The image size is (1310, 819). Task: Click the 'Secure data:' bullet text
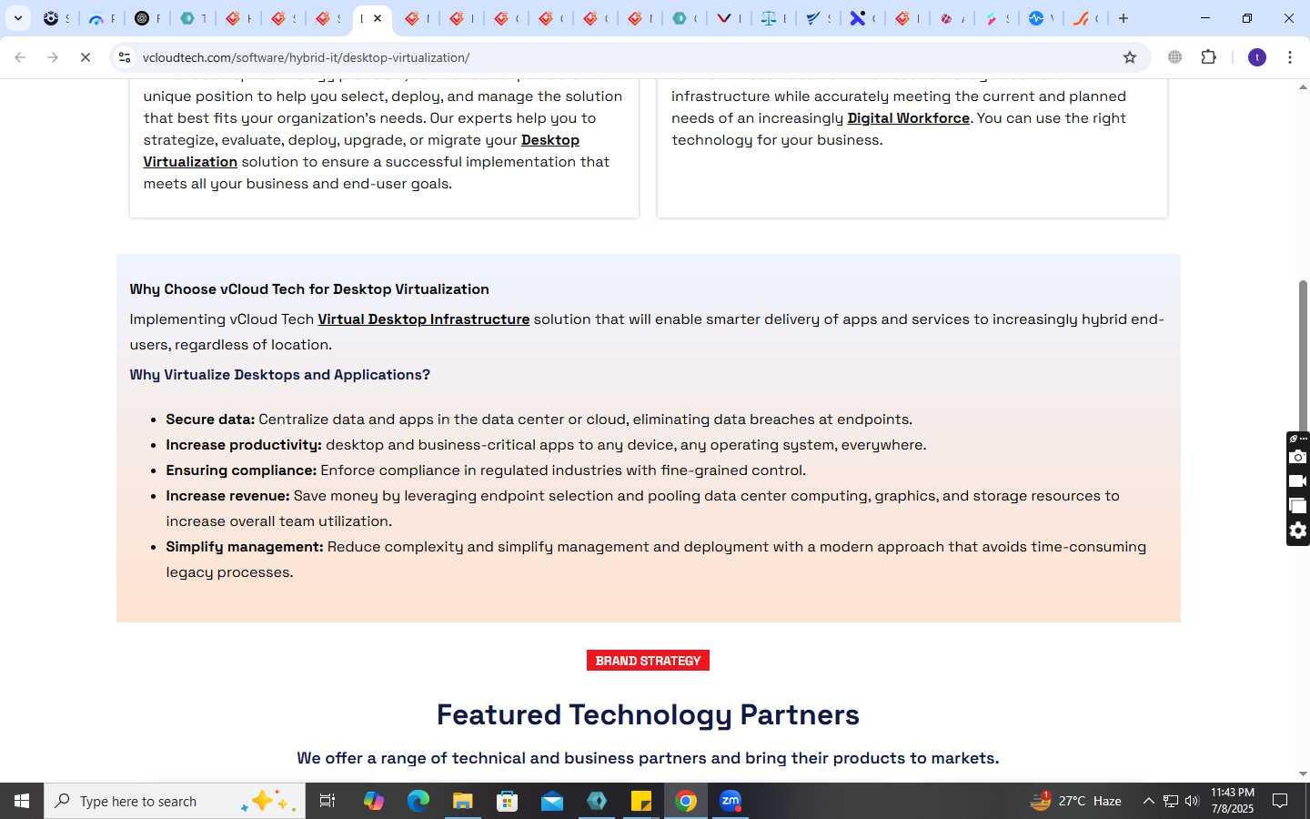(210, 420)
